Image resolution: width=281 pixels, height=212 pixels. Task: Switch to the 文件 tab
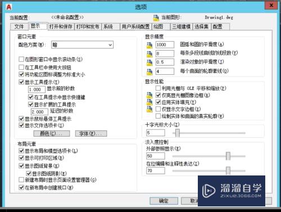point(19,26)
